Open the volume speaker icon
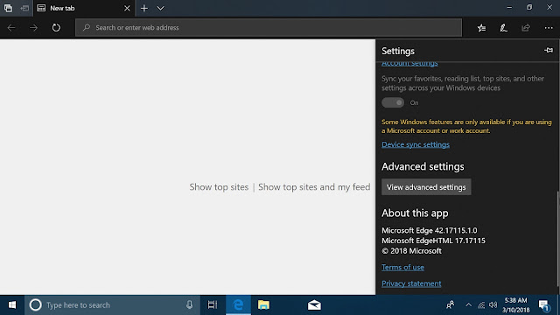 click(x=493, y=305)
